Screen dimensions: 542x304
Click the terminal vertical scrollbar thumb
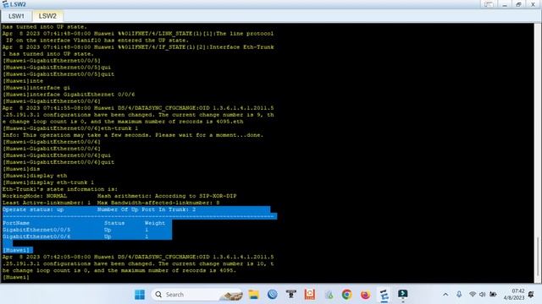coord(538,256)
